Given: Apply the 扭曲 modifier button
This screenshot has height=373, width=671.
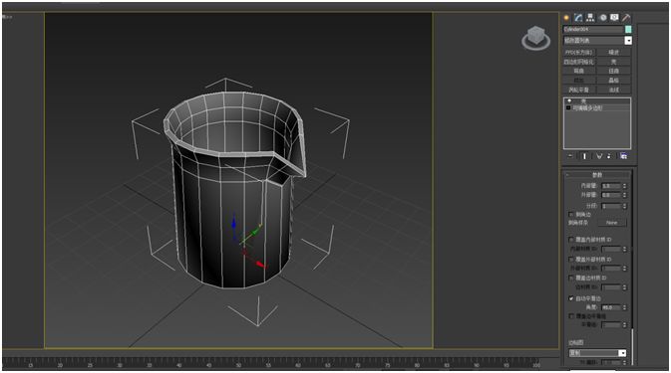Looking at the screenshot, I should click(x=614, y=71).
